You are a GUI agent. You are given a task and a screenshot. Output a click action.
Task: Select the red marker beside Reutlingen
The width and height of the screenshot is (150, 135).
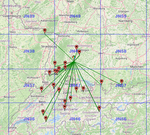(x=79, y=53)
